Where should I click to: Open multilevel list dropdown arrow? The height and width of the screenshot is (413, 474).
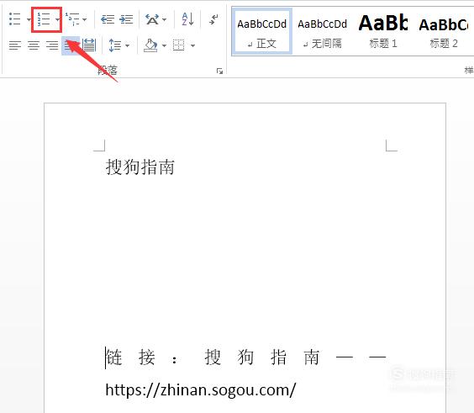[x=85, y=20]
